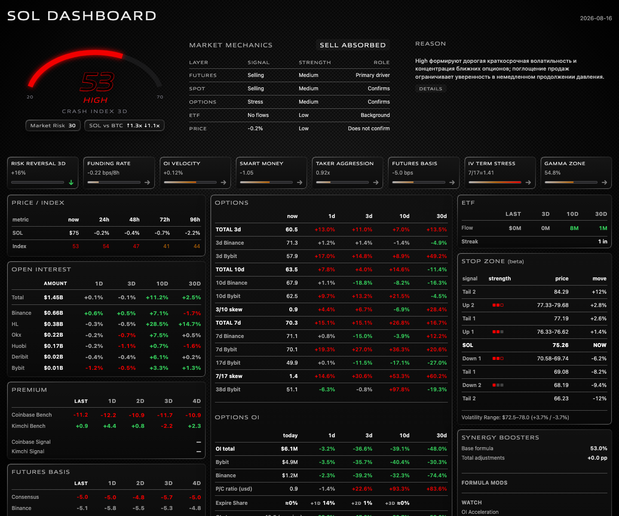Screen dimensions: 619x516
Task: Click the strength indicator in the Down 1 row
Action: pos(498,359)
